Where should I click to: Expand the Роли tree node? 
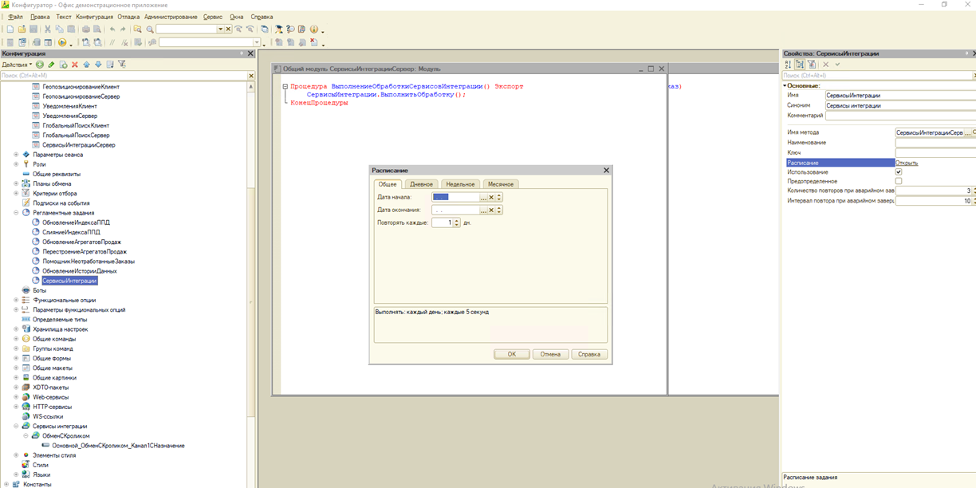(16, 164)
